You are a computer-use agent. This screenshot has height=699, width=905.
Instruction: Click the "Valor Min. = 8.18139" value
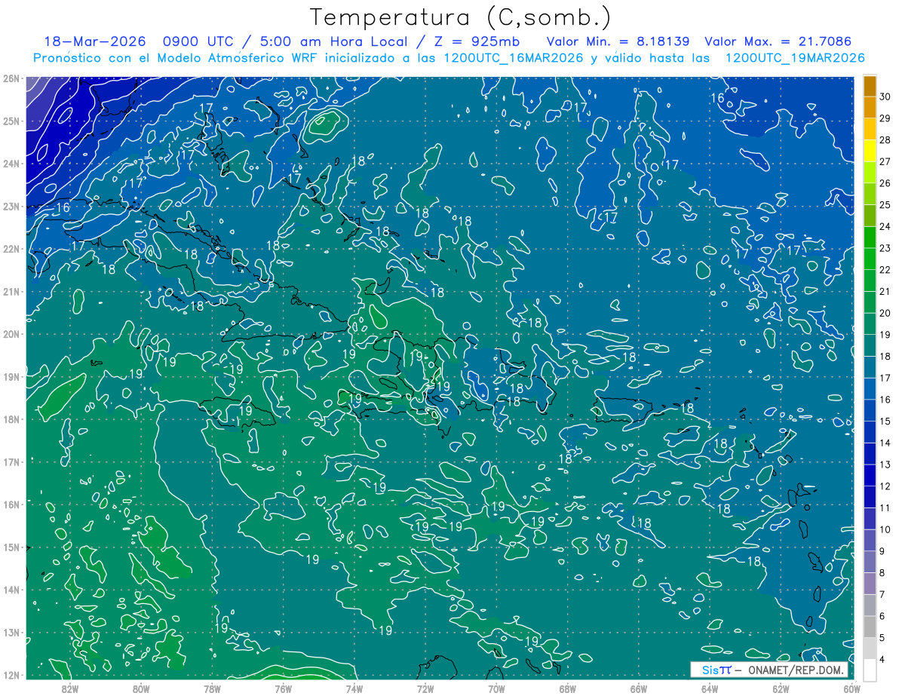coord(617,41)
